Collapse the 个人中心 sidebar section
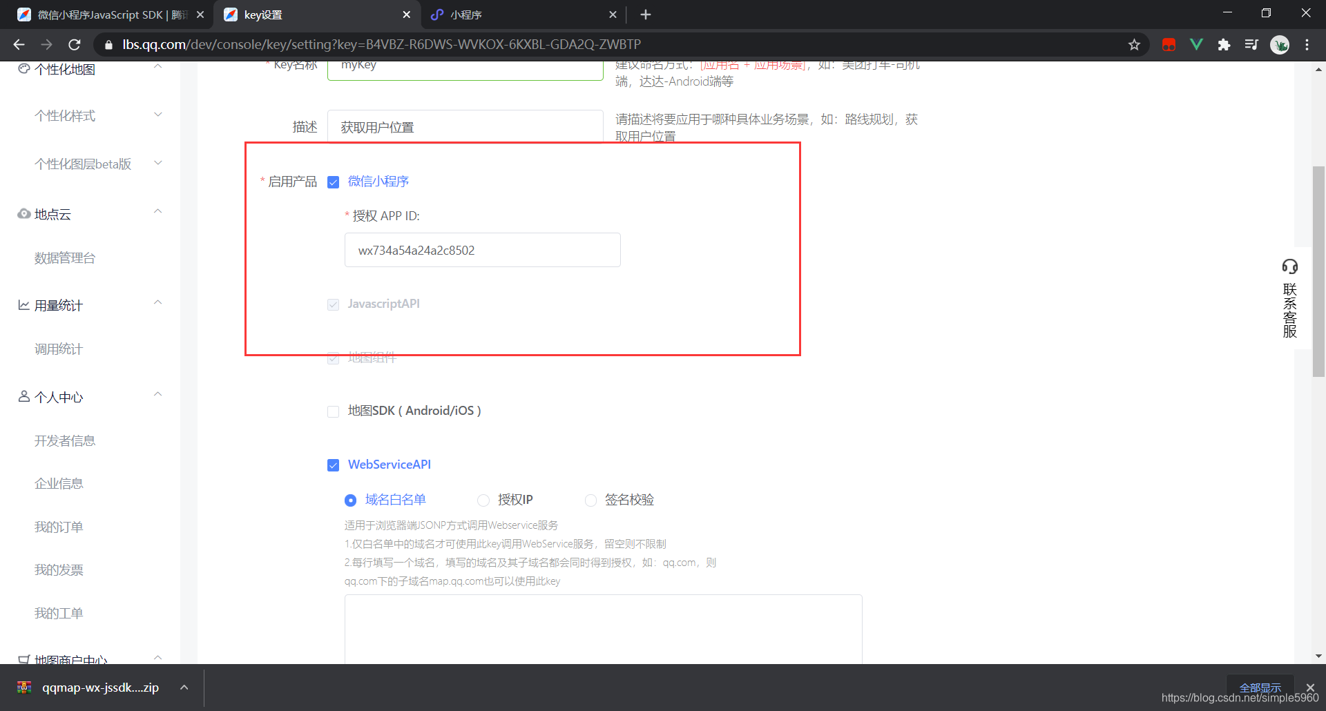This screenshot has height=711, width=1326. pyautogui.click(x=158, y=394)
